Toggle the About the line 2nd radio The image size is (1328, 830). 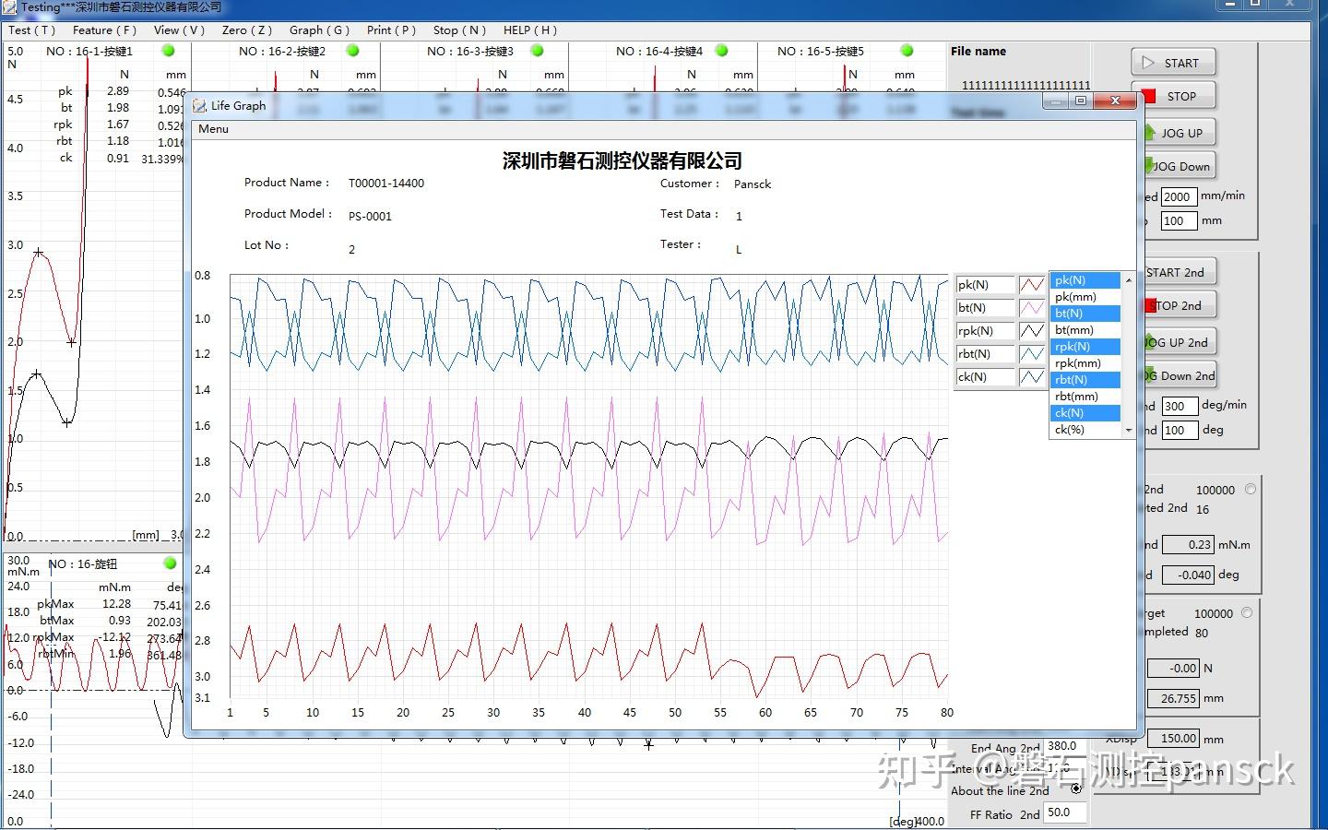1076,788
